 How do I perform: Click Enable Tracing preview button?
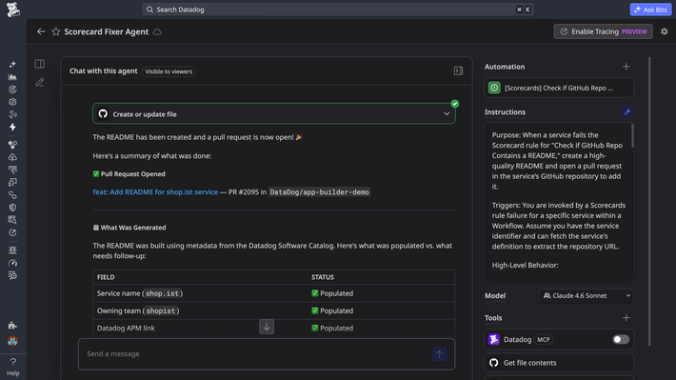603,31
